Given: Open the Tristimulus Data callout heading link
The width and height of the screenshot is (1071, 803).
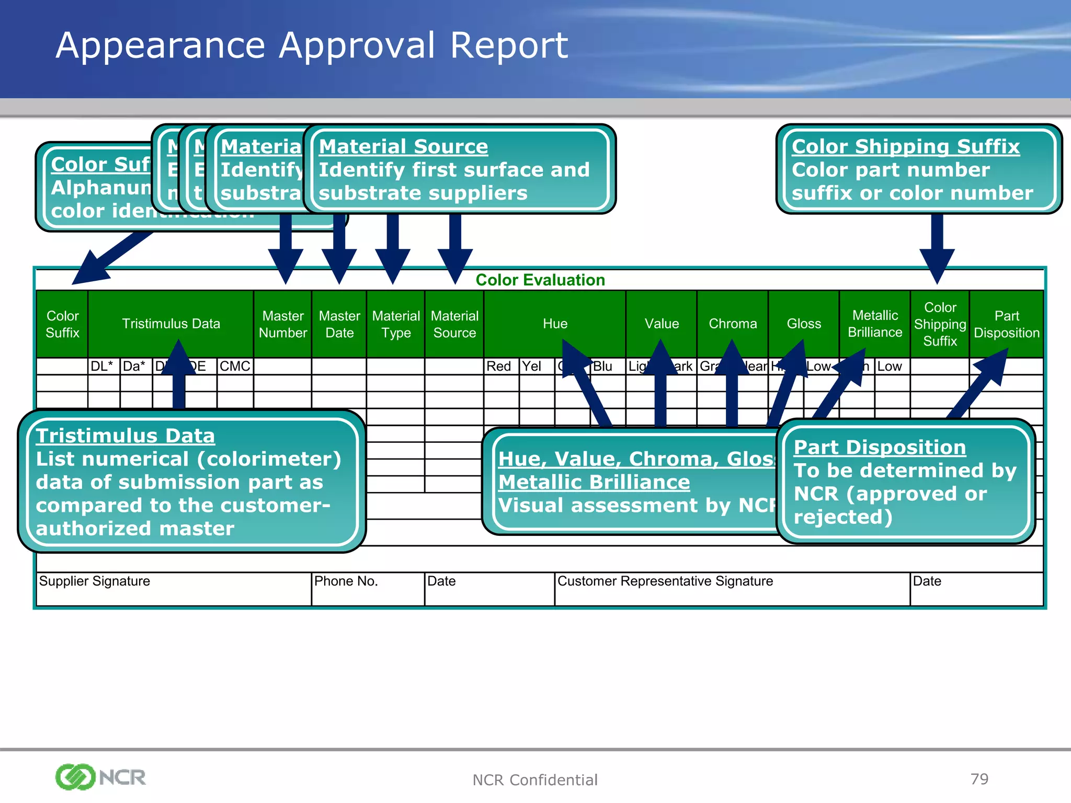Looking at the screenshot, I should 126,436.
